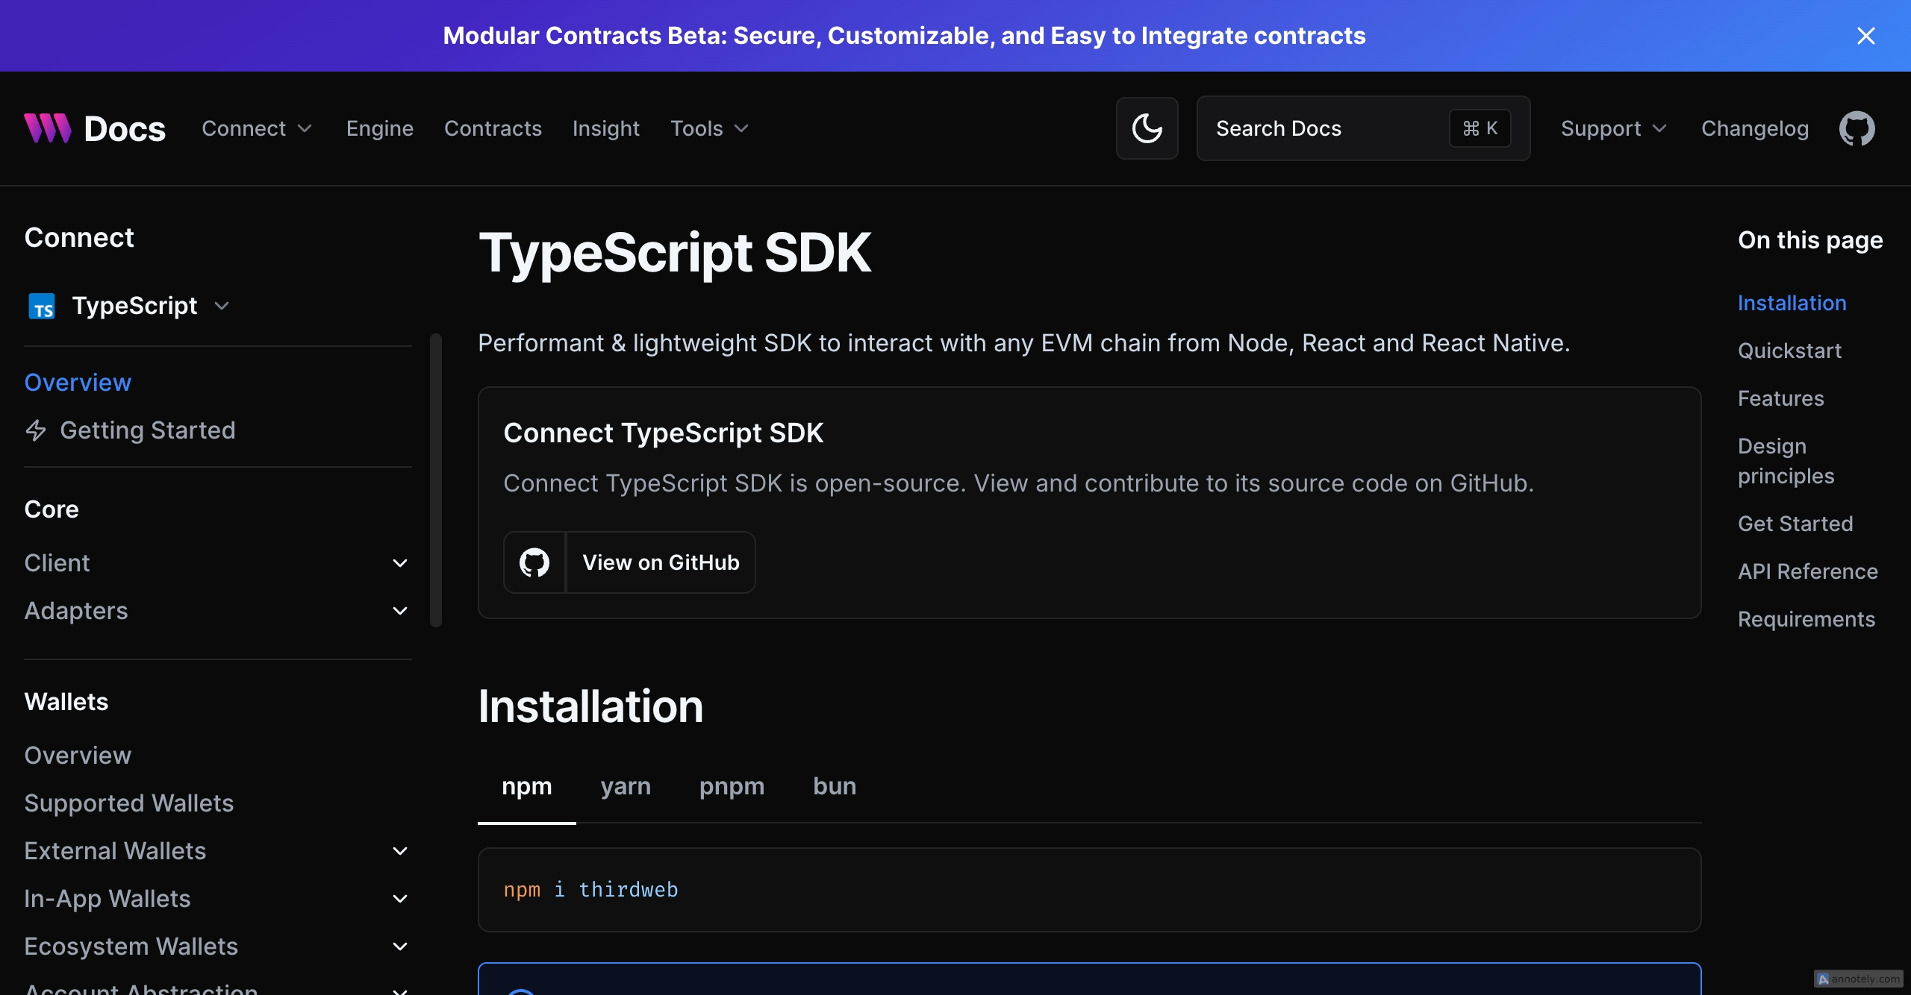The height and width of the screenshot is (995, 1911).
Task: Click the 'Wallets' sidebar heading
Action: pyautogui.click(x=66, y=702)
